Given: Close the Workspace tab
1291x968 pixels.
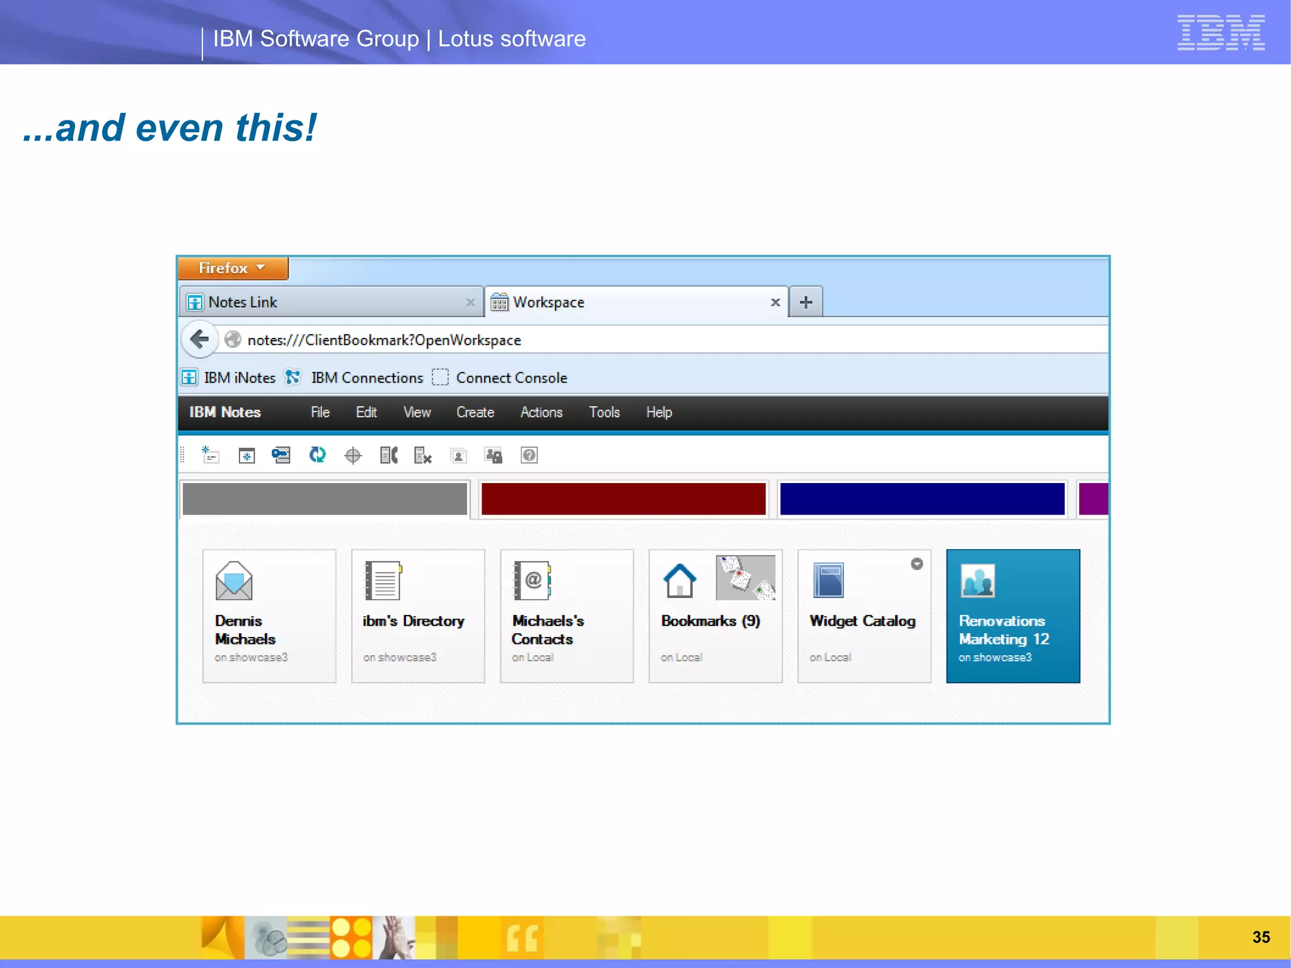Looking at the screenshot, I should (x=775, y=302).
